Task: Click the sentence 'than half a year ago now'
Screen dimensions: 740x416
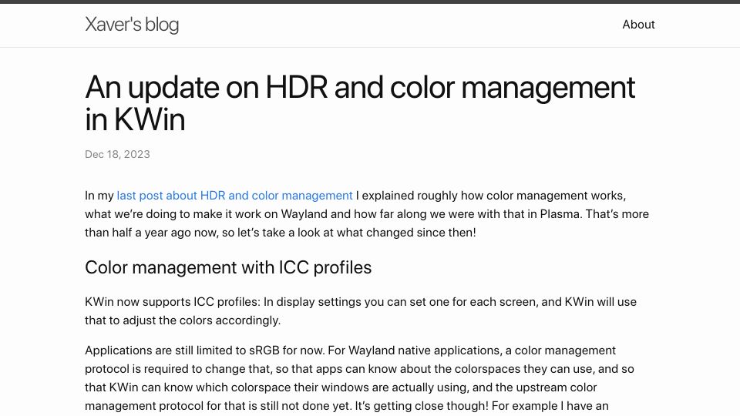Action: point(152,233)
